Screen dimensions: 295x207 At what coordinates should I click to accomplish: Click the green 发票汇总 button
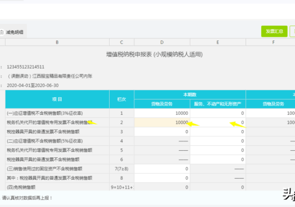coord(274,31)
